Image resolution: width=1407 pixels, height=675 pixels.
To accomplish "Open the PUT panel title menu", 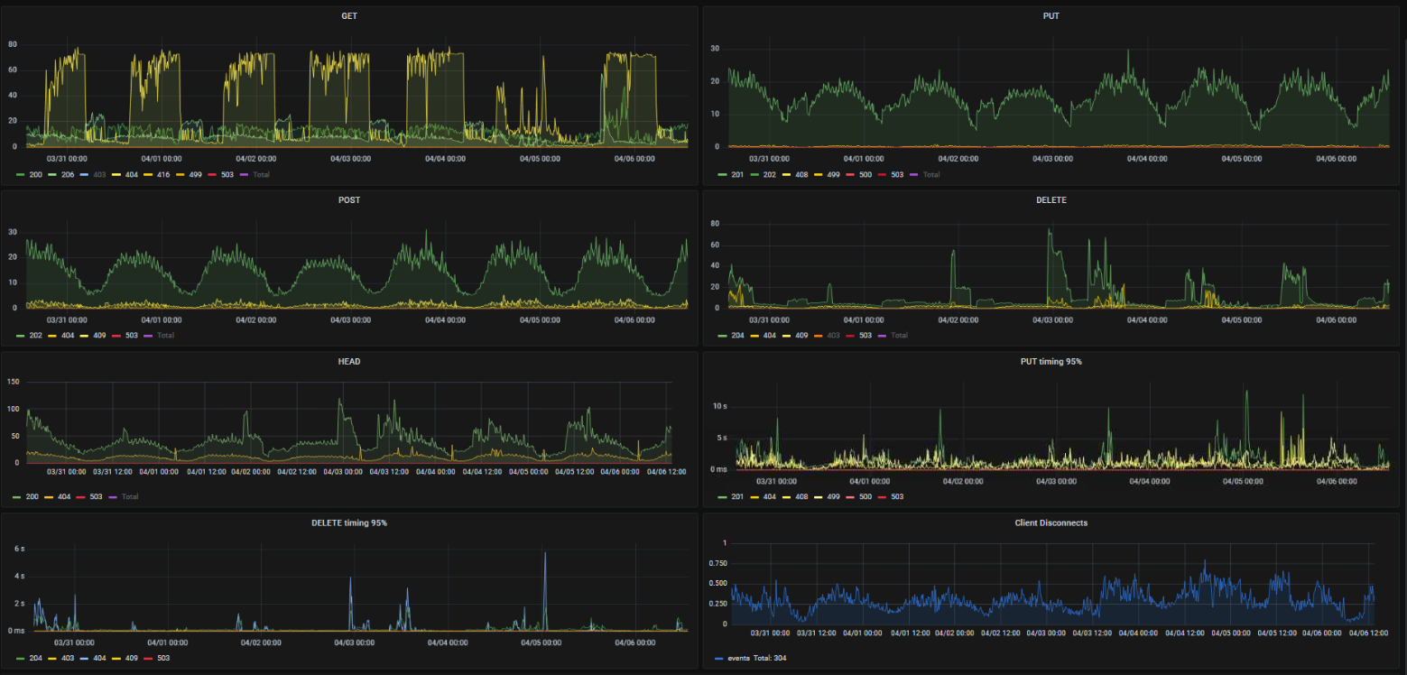I will [x=1050, y=15].
